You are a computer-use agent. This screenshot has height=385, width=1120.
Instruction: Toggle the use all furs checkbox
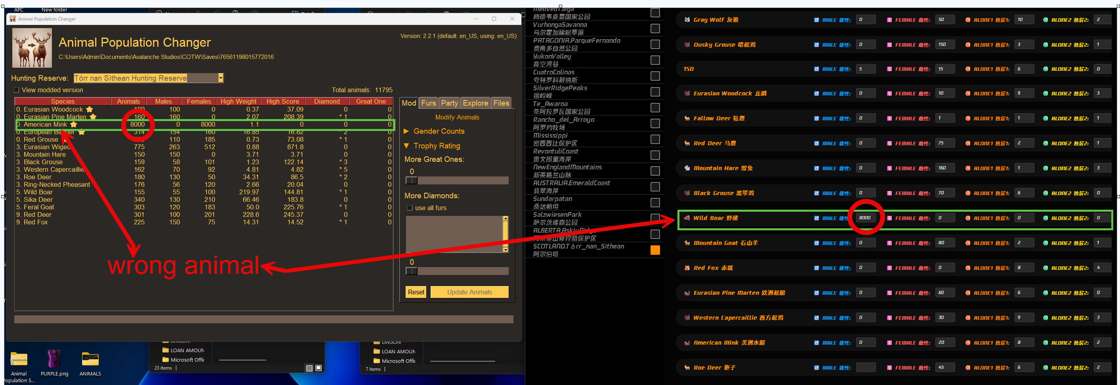[x=410, y=208]
